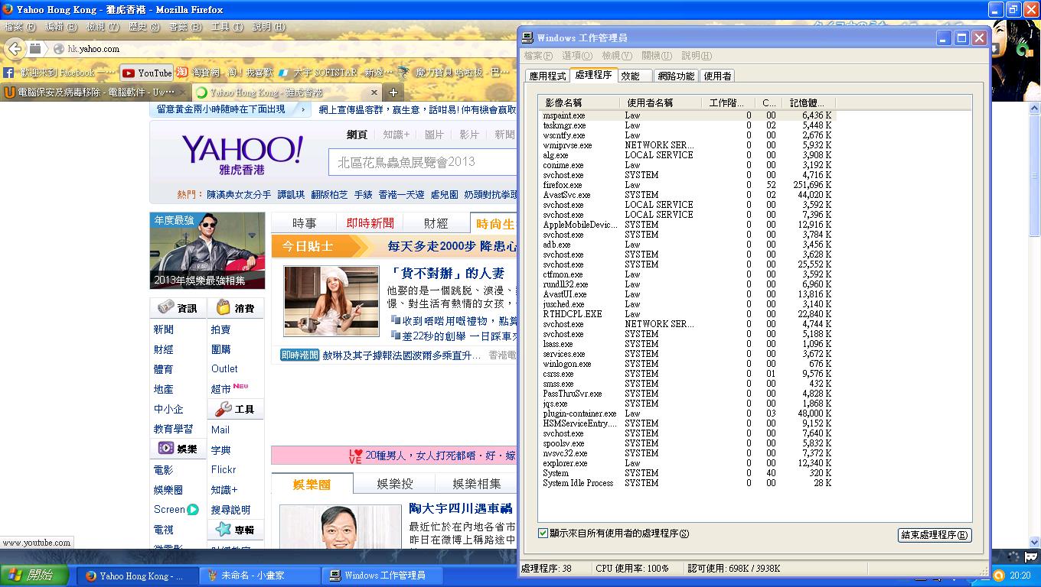Open the 娛樂相集 tab
Screen dimensions: 1041x587
(x=477, y=484)
